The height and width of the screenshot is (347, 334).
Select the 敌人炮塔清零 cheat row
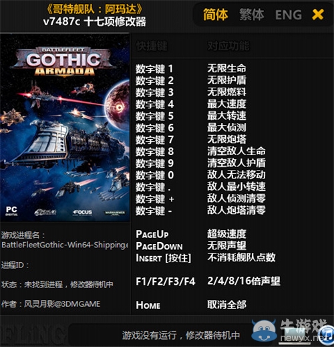pos(236,210)
